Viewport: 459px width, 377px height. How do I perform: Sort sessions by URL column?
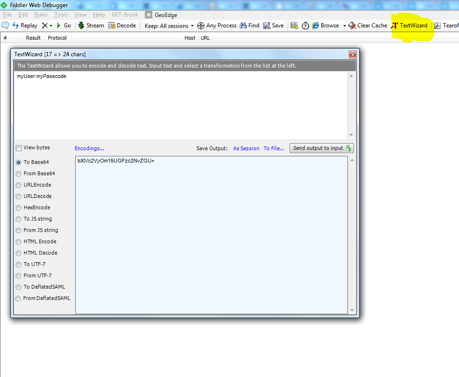click(x=205, y=38)
